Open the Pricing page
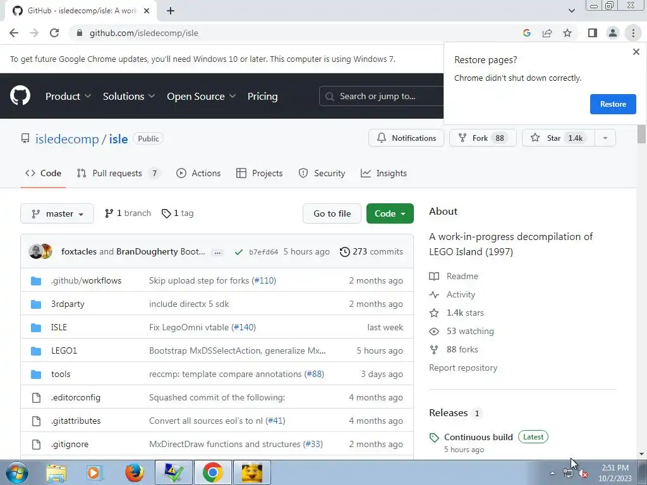The width and height of the screenshot is (647, 485). pos(262,96)
